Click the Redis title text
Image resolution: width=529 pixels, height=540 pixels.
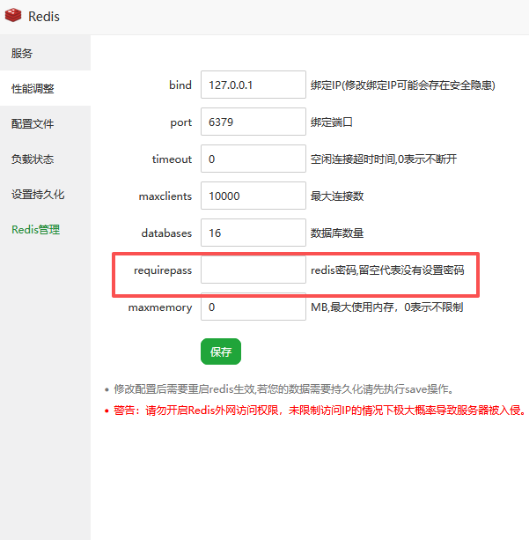[44, 16]
